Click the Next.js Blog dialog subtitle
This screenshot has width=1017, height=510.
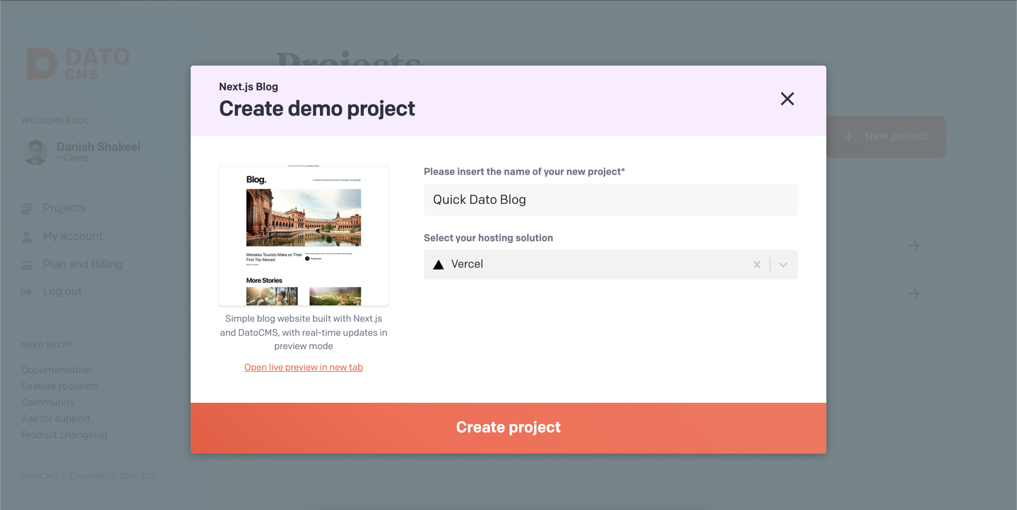tap(249, 87)
